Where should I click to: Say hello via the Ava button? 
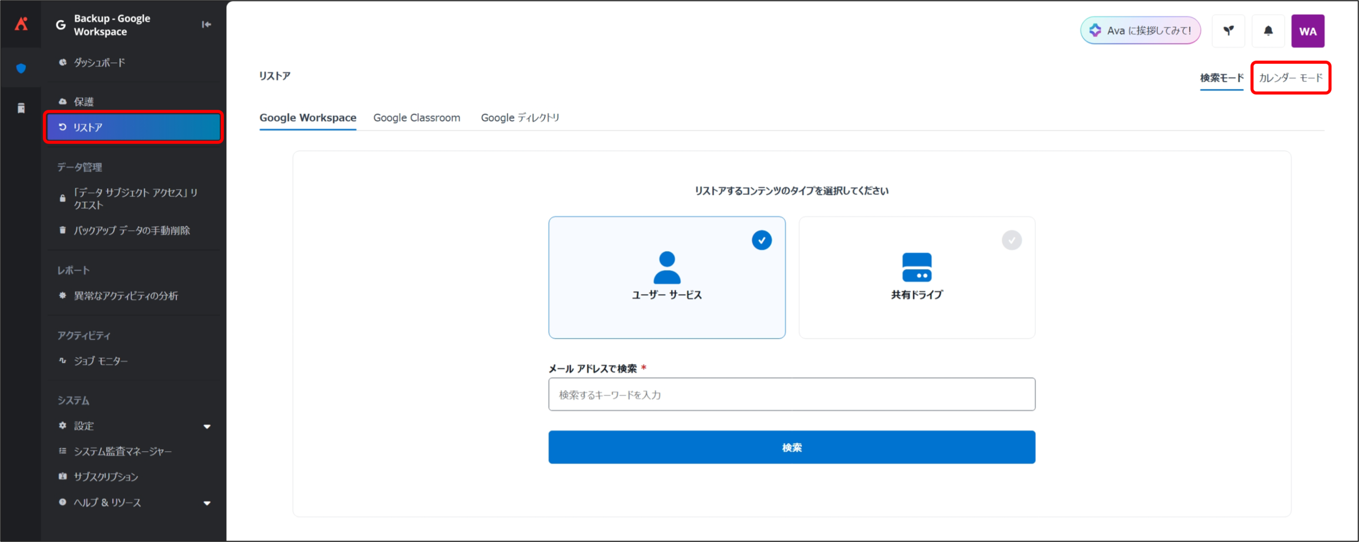pyautogui.click(x=1140, y=31)
